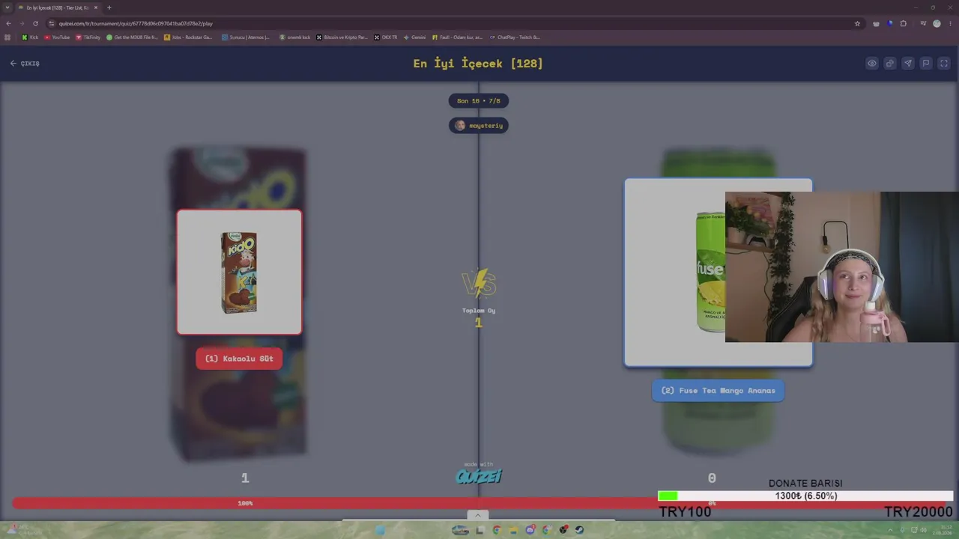Image resolution: width=959 pixels, height=539 pixels.
Task: Open the Bitcoin ve Kripto bookmark
Action: [x=342, y=37]
